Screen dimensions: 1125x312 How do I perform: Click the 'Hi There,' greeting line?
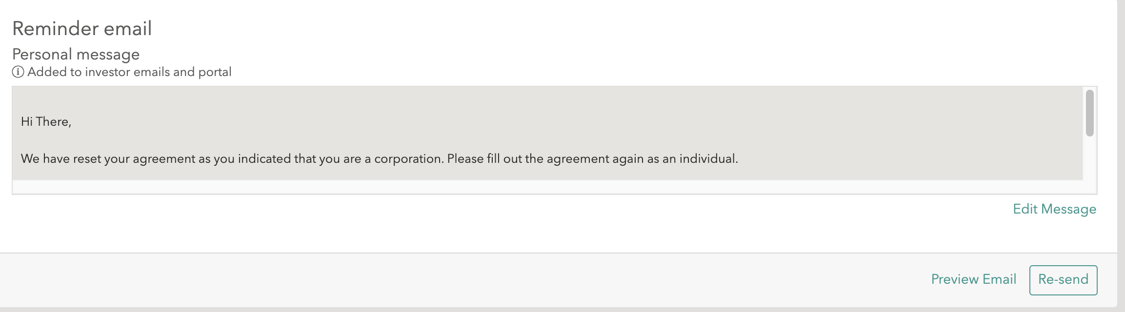click(x=46, y=122)
